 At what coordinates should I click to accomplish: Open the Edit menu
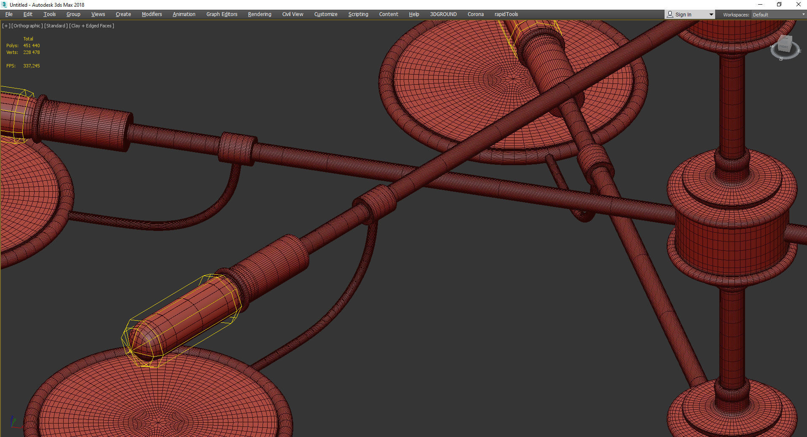tap(28, 14)
